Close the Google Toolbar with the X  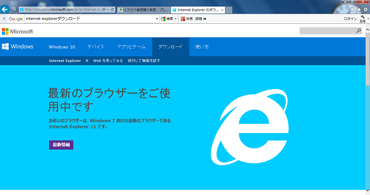4,18
